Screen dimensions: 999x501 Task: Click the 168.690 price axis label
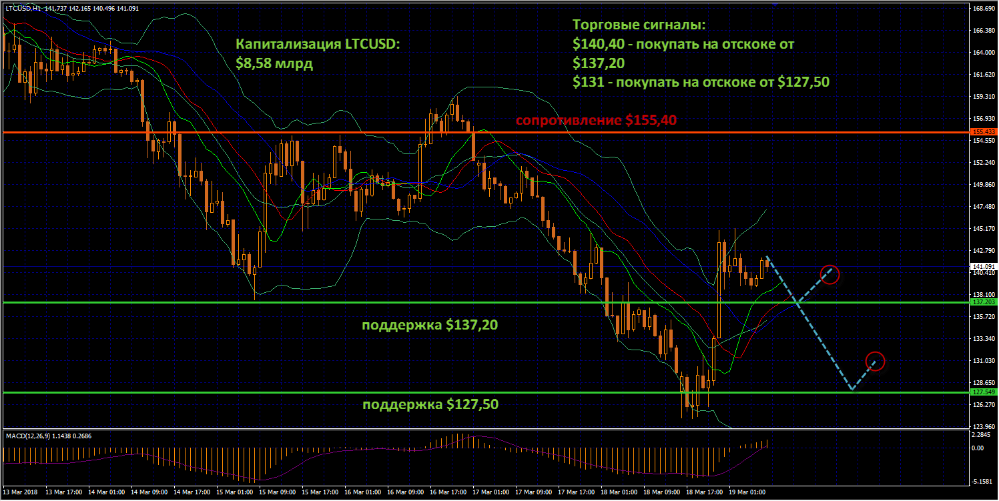pyautogui.click(x=985, y=9)
